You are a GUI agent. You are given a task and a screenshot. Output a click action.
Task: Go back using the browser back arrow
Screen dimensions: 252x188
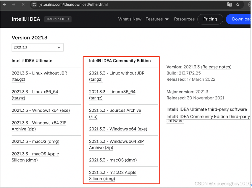click(4, 4)
